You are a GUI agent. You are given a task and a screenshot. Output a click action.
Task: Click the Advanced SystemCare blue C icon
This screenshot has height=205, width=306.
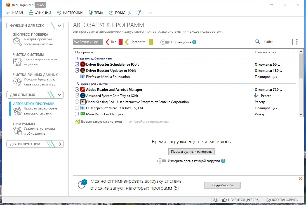[83, 96]
